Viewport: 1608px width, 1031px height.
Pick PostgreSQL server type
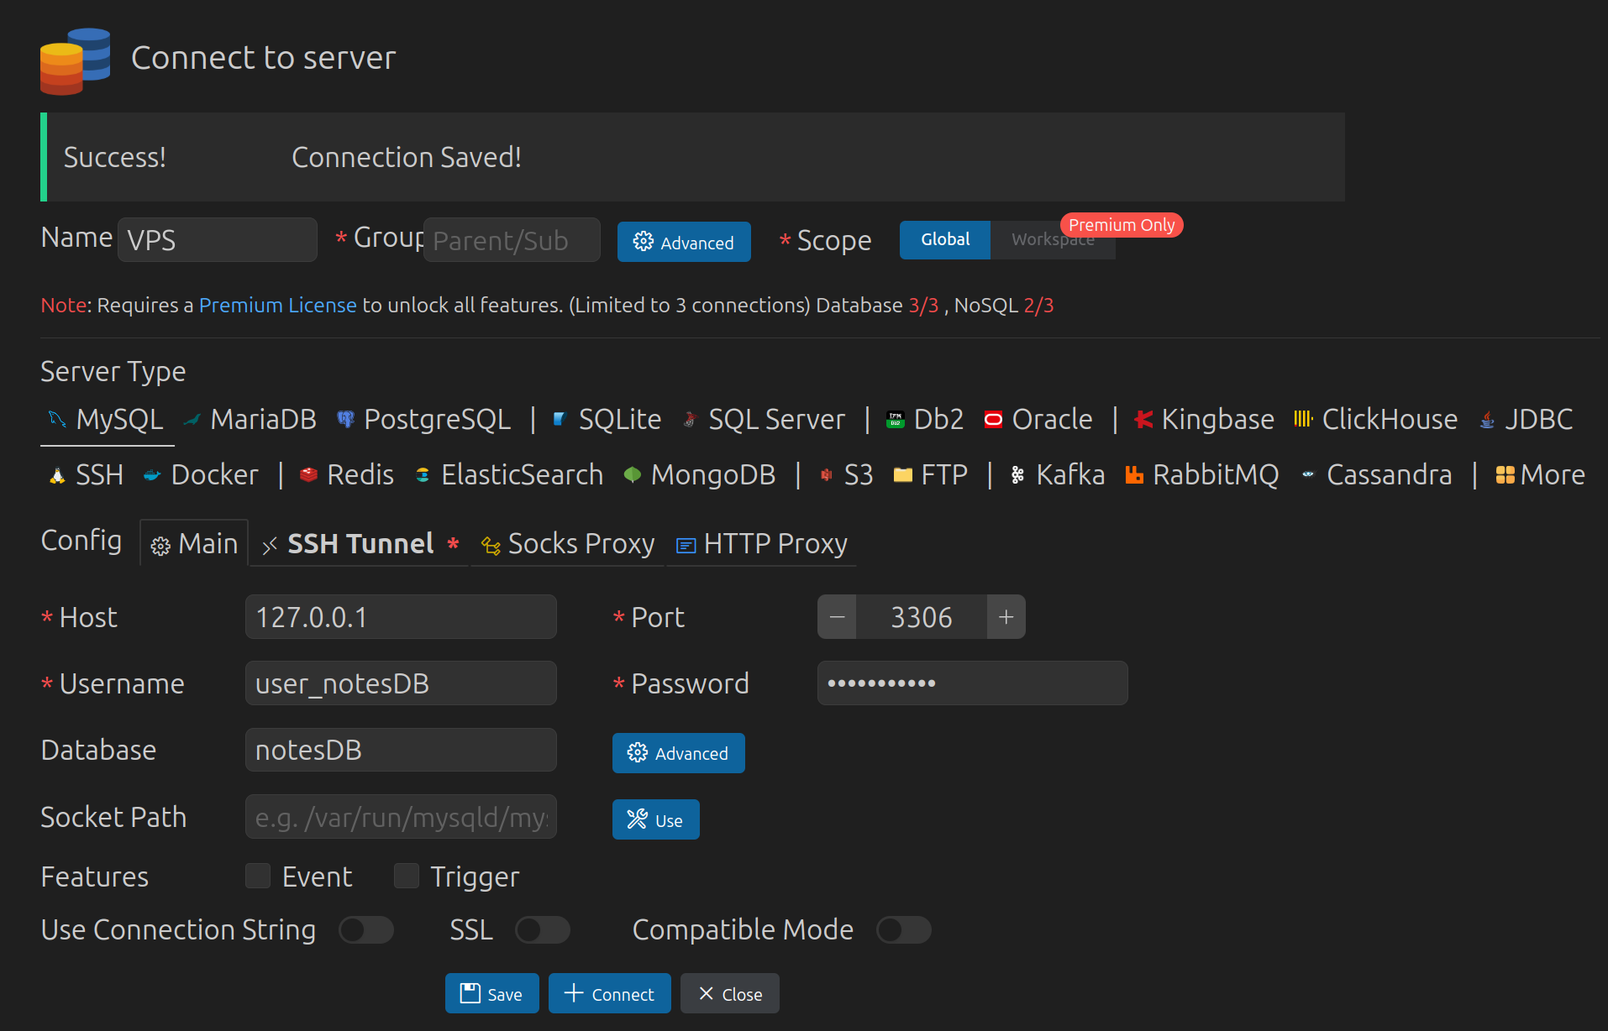coord(423,419)
